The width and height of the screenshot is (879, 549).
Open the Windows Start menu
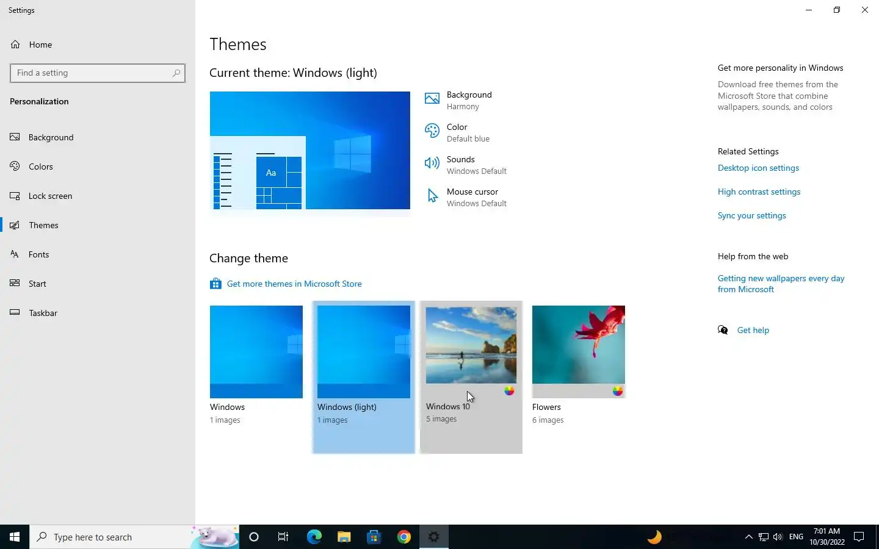[15, 537]
